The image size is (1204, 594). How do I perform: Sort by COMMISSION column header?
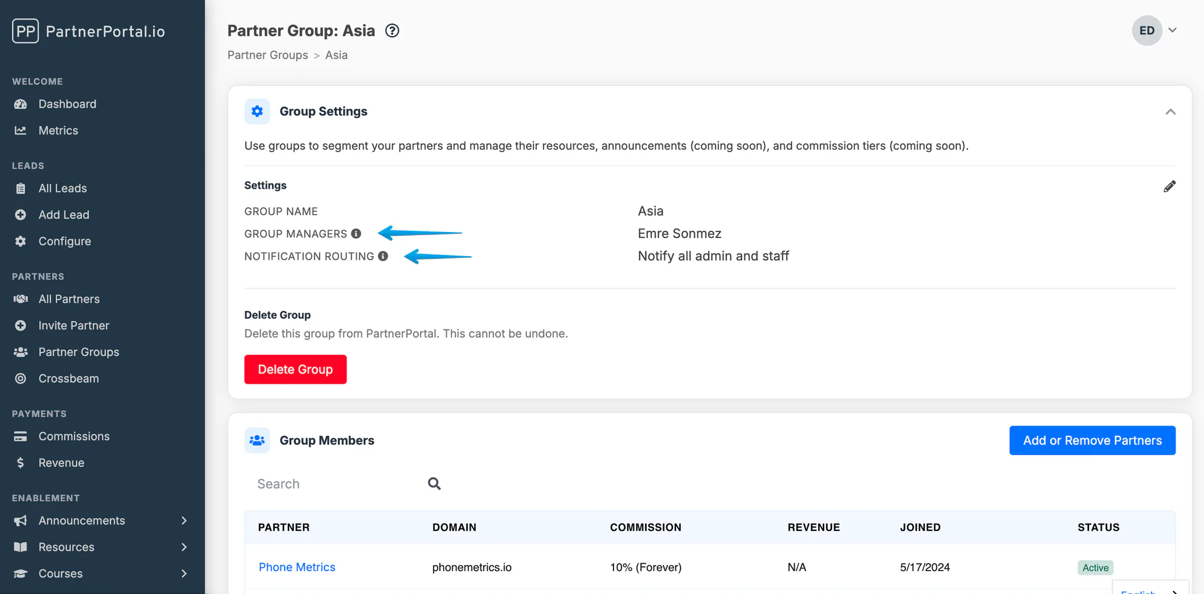pos(645,527)
